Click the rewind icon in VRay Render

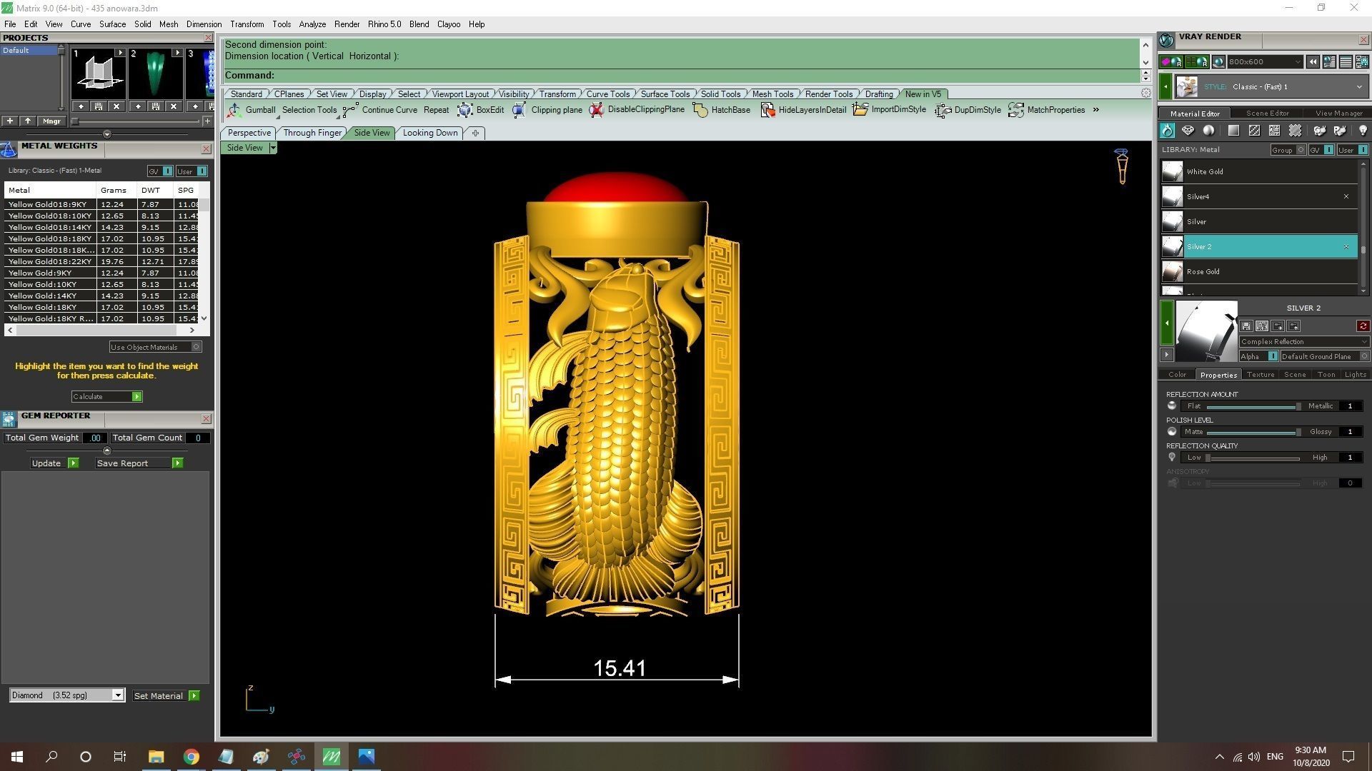pyautogui.click(x=1313, y=62)
